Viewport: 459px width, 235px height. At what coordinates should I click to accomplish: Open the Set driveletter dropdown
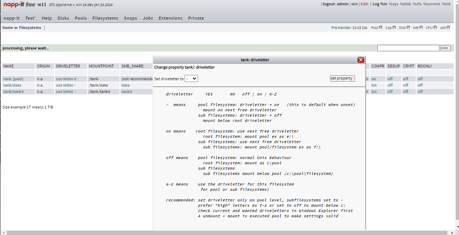click(191, 78)
